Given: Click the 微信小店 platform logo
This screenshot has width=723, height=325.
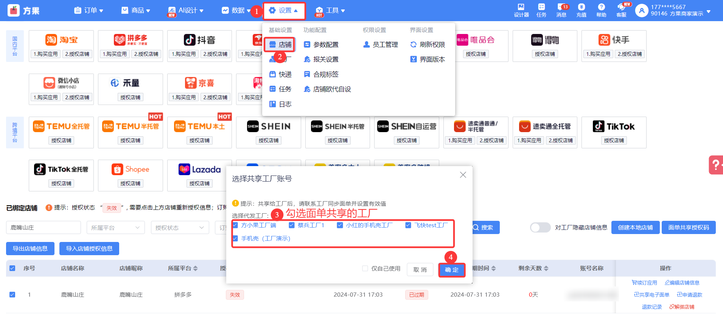Looking at the screenshot, I should point(61,83).
